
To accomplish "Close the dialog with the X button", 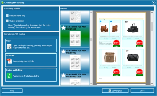I will (154, 3).
